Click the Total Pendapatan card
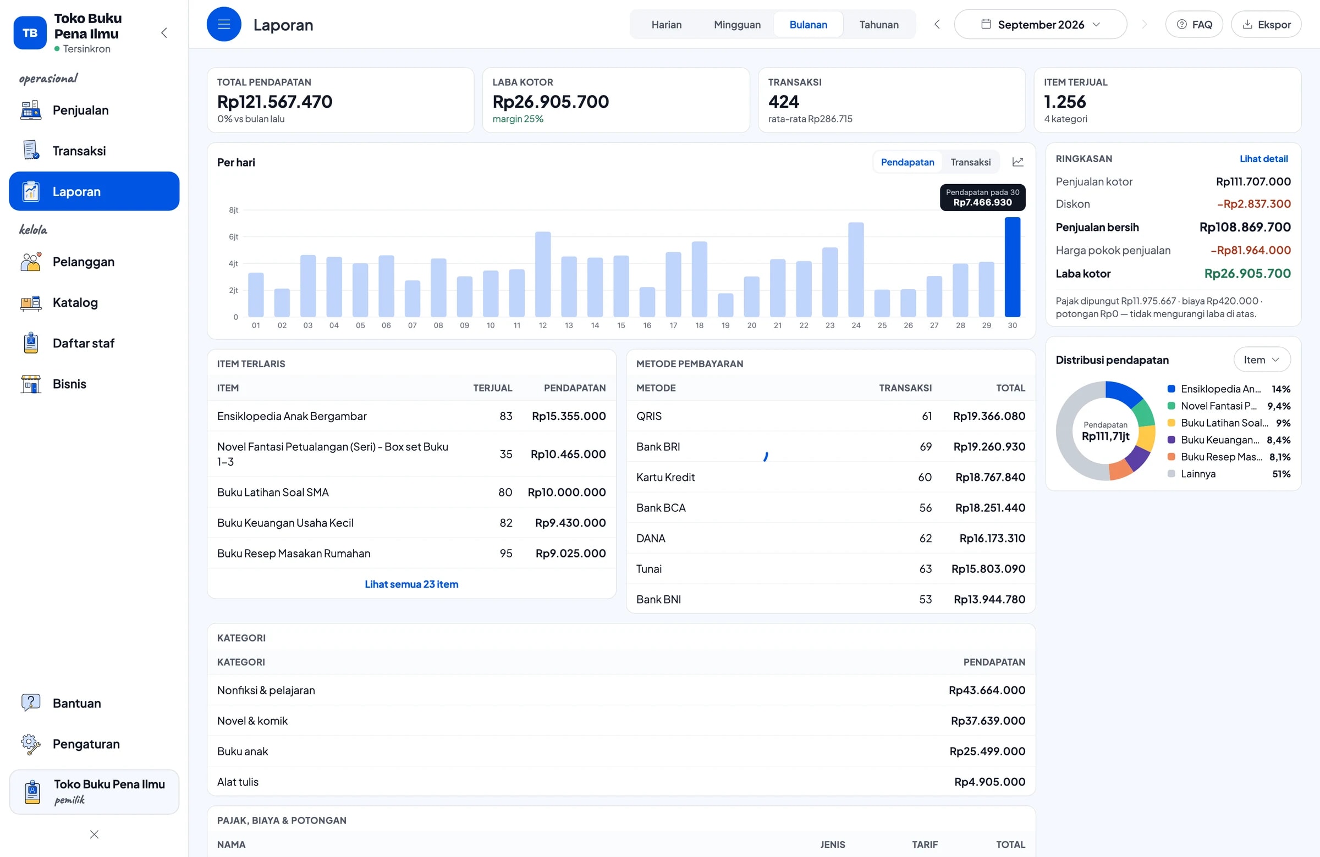The width and height of the screenshot is (1320, 857). 340,101
